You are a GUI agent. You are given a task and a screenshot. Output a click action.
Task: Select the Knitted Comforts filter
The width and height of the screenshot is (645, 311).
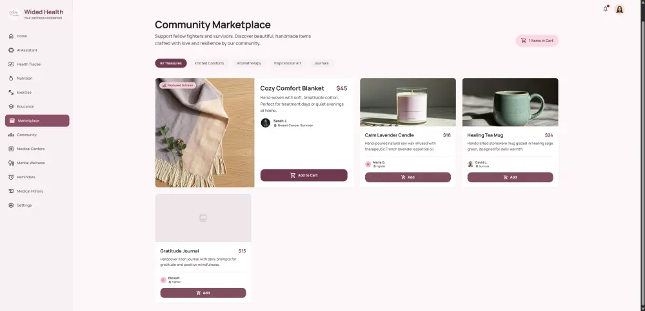209,63
